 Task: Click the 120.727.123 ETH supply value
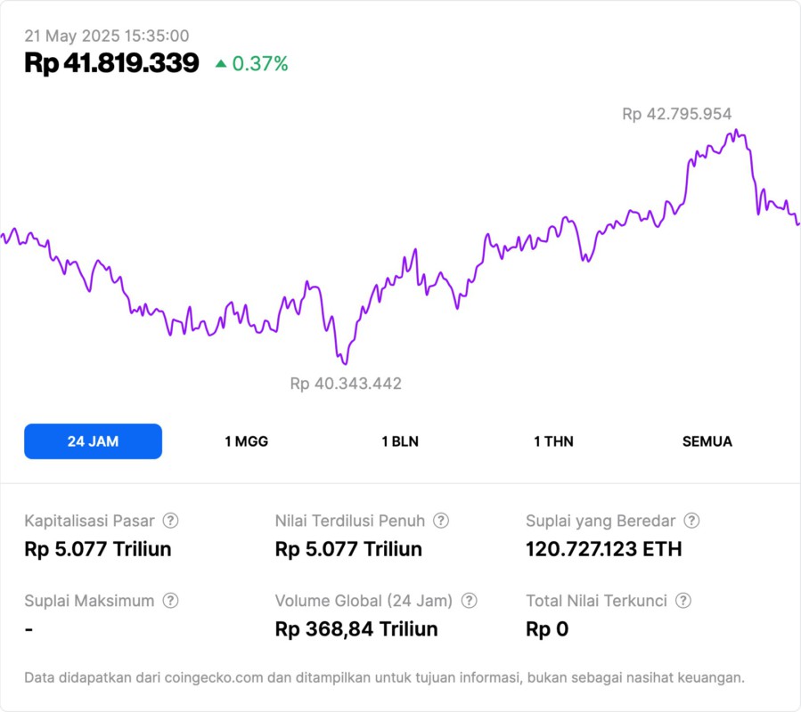coord(604,549)
